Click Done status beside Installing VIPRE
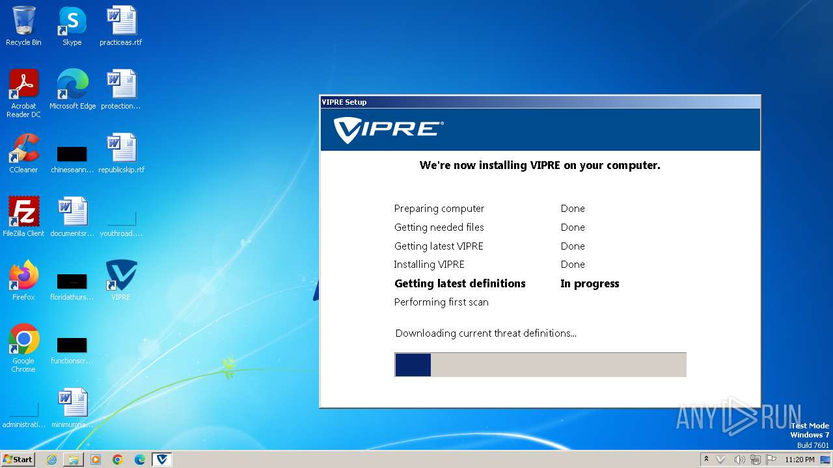 [573, 265]
